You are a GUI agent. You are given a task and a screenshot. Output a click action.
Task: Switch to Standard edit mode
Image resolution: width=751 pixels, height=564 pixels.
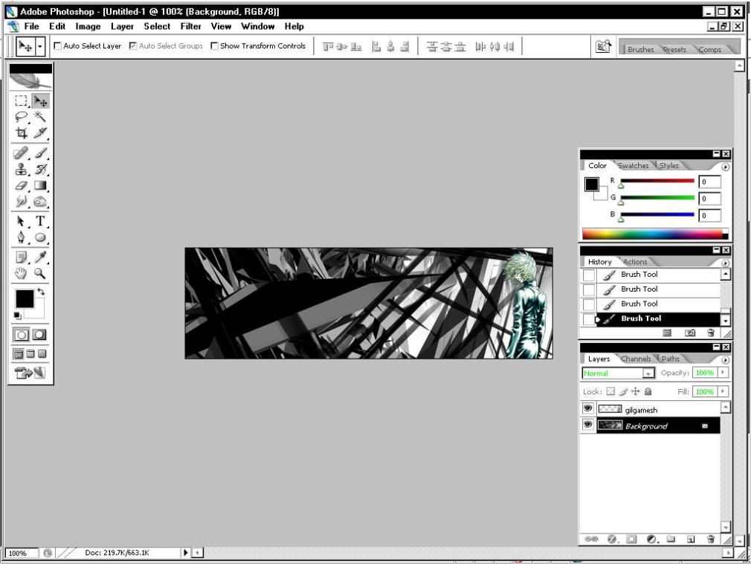click(x=21, y=335)
